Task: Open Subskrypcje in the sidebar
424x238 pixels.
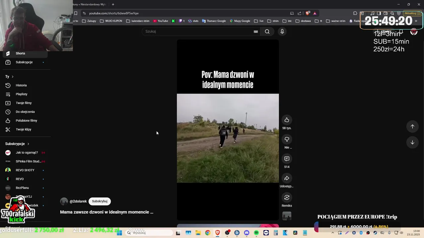Action: click(x=25, y=62)
